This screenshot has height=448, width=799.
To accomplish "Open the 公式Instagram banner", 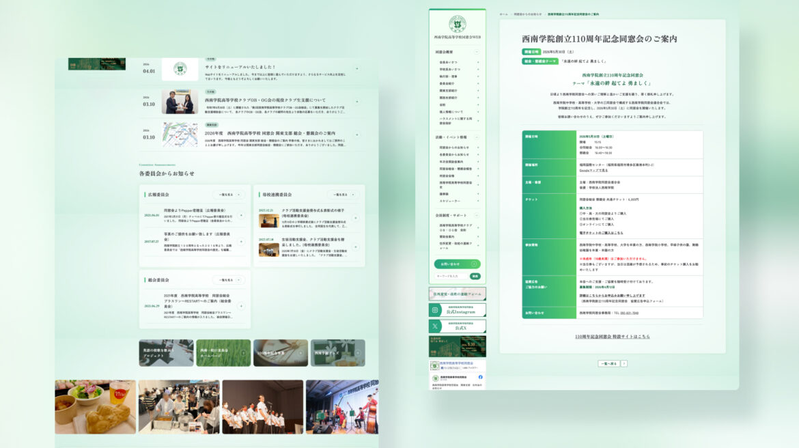I will [457, 310].
